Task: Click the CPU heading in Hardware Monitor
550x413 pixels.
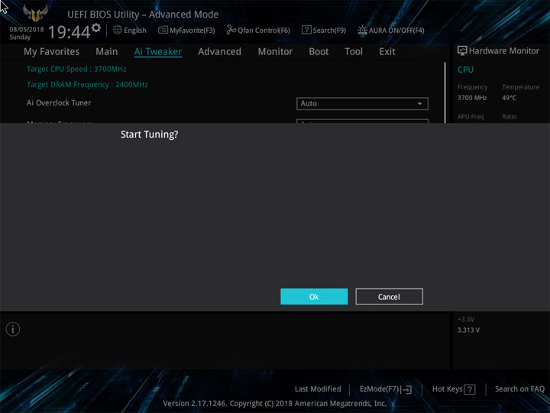Action: point(465,70)
